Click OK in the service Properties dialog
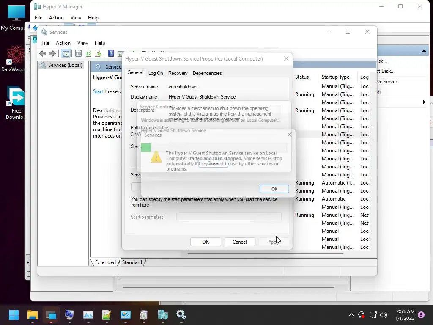This screenshot has height=325, width=433. tap(206, 242)
